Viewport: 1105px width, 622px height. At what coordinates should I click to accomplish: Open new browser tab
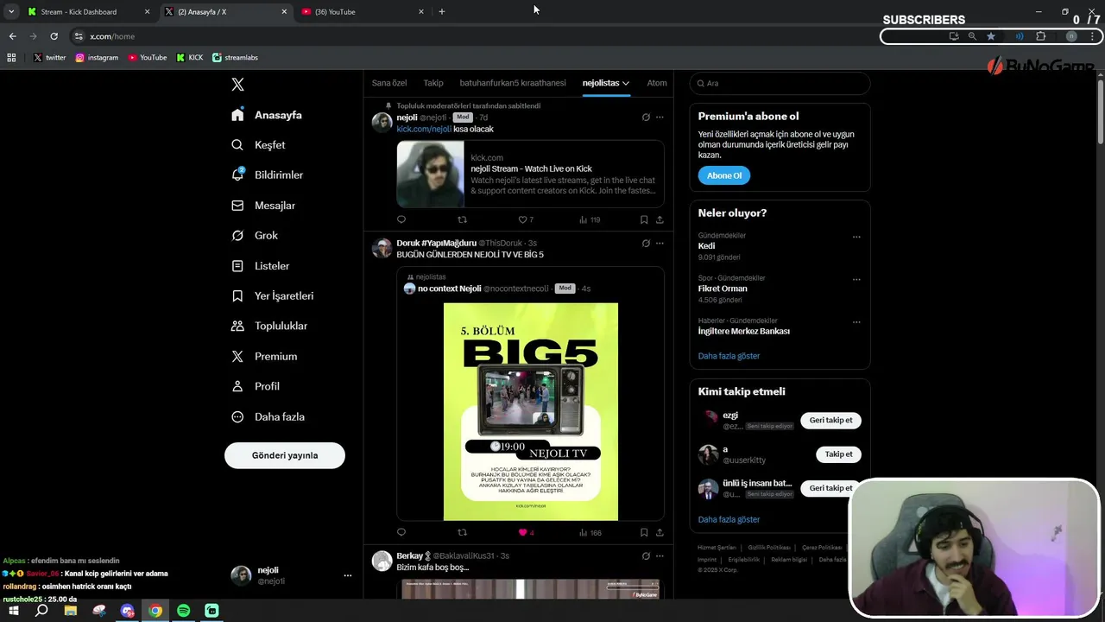(x=442, y=12)
